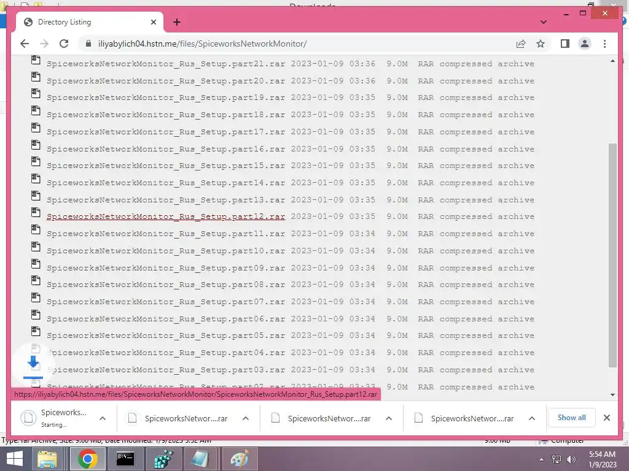Image resolution: width=629 pixels, height=471 pixels.
Task: Click the file icon beside part21.rar
Action: pos(36,59)
